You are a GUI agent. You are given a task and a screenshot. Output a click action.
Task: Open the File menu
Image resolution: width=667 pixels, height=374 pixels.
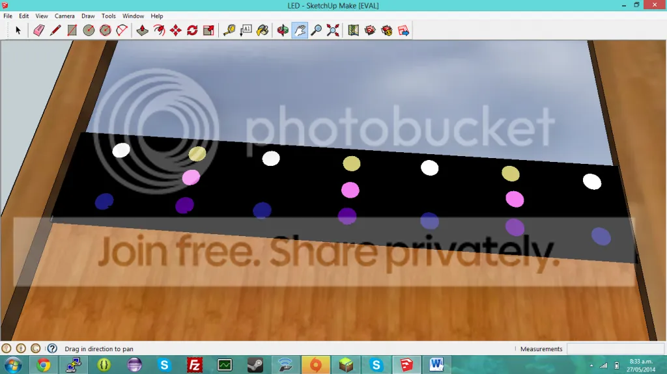(x=8, y=16)
